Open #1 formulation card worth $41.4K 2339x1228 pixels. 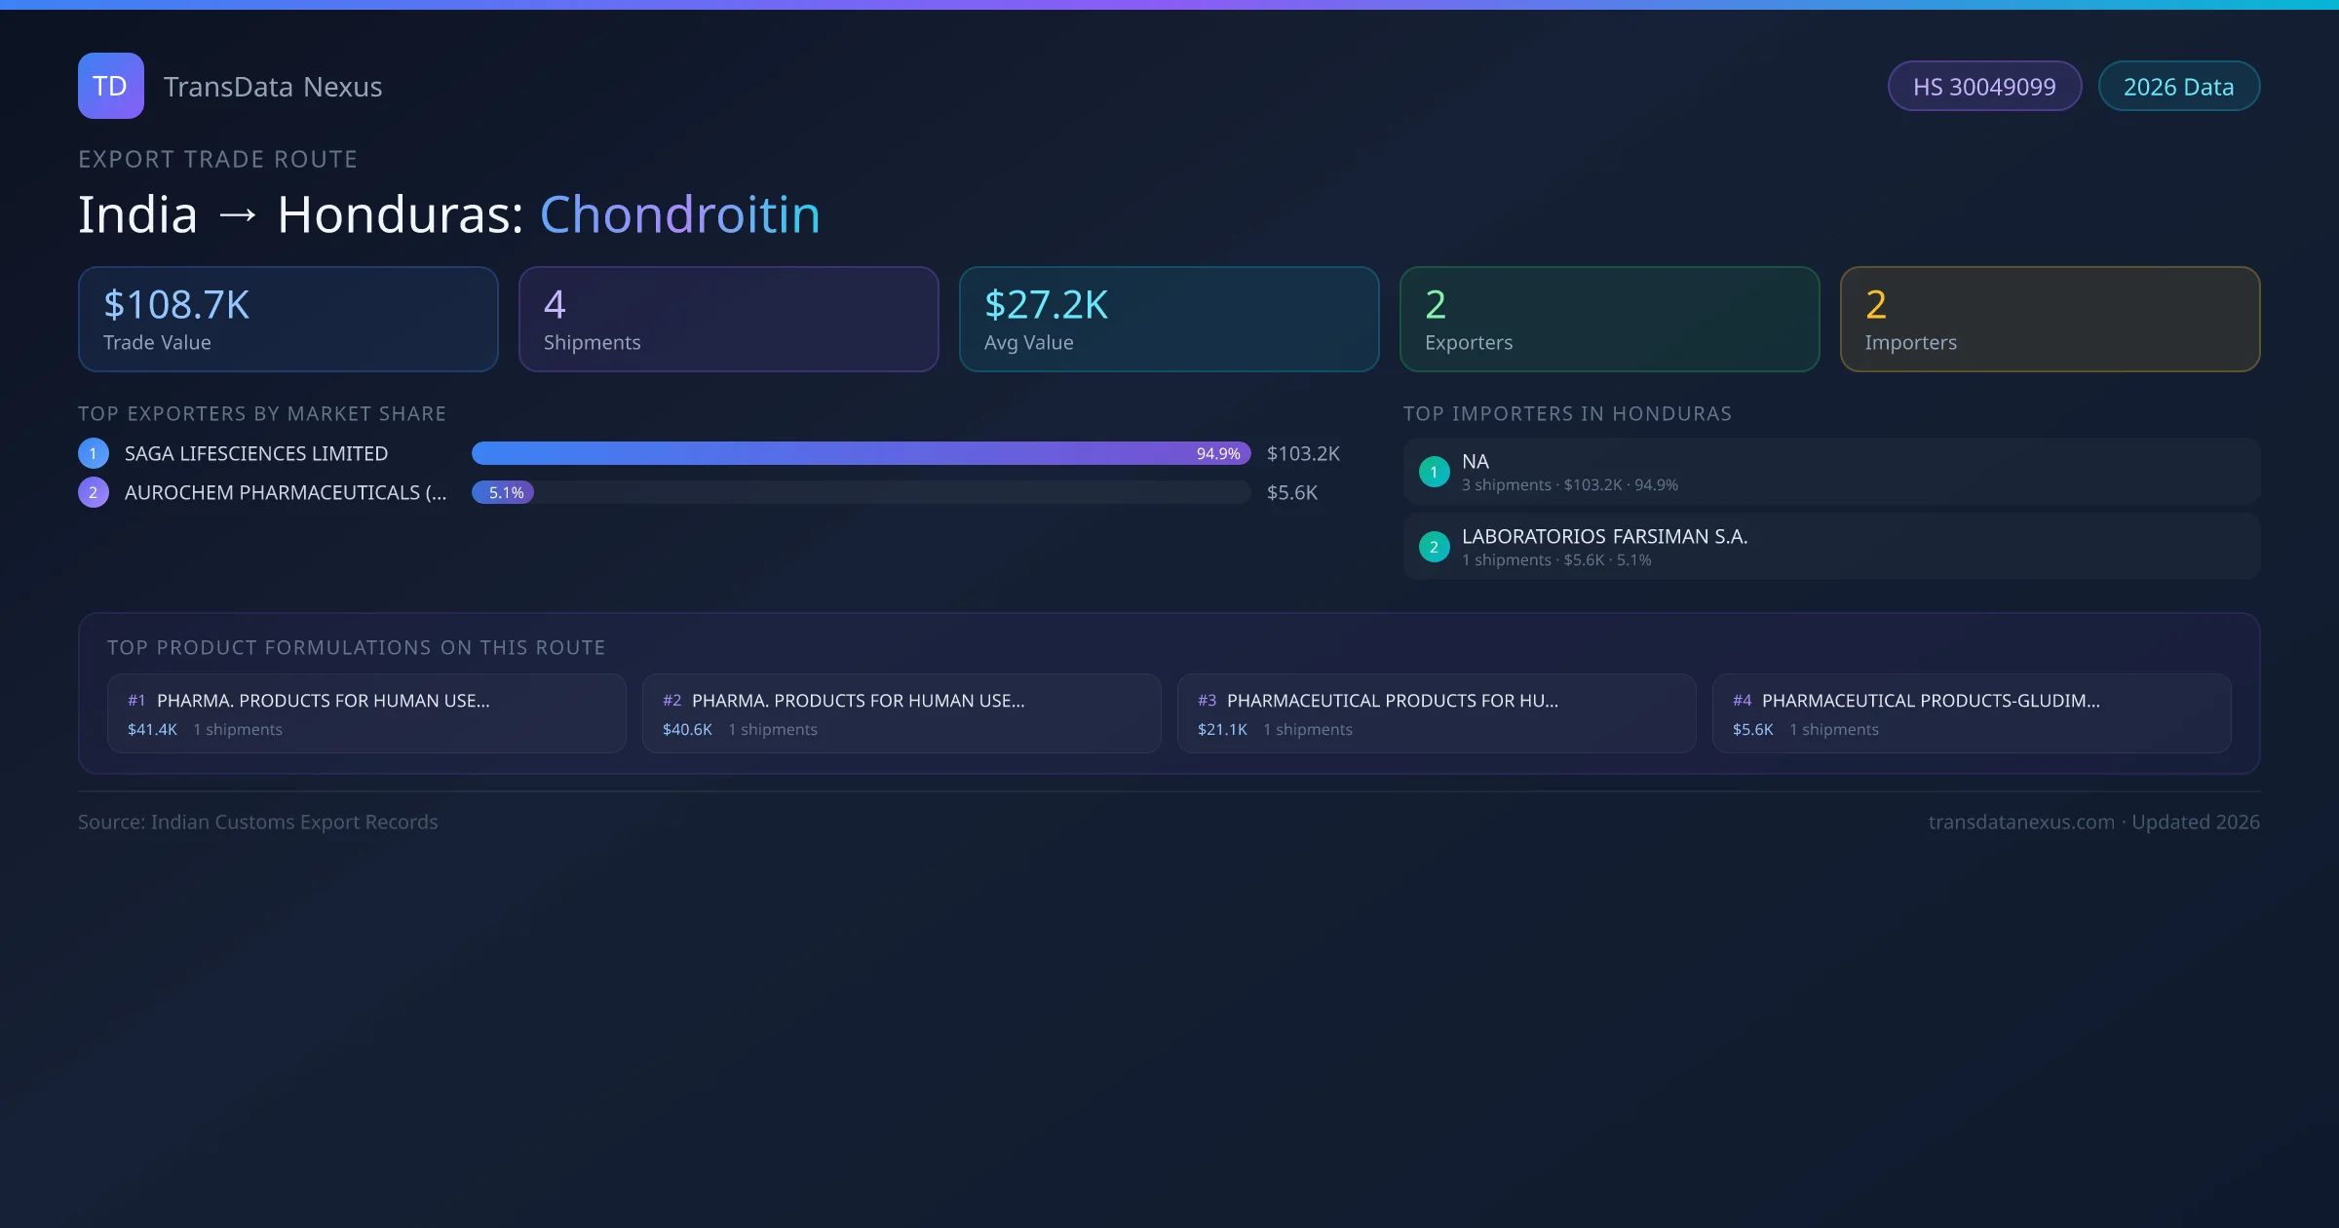365,713
